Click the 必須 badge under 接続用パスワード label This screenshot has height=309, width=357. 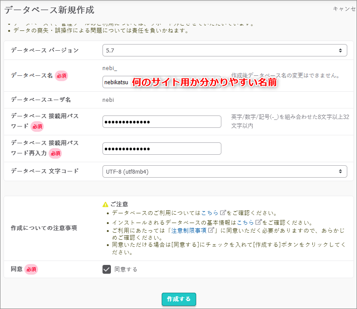click(x=37, y=127)
